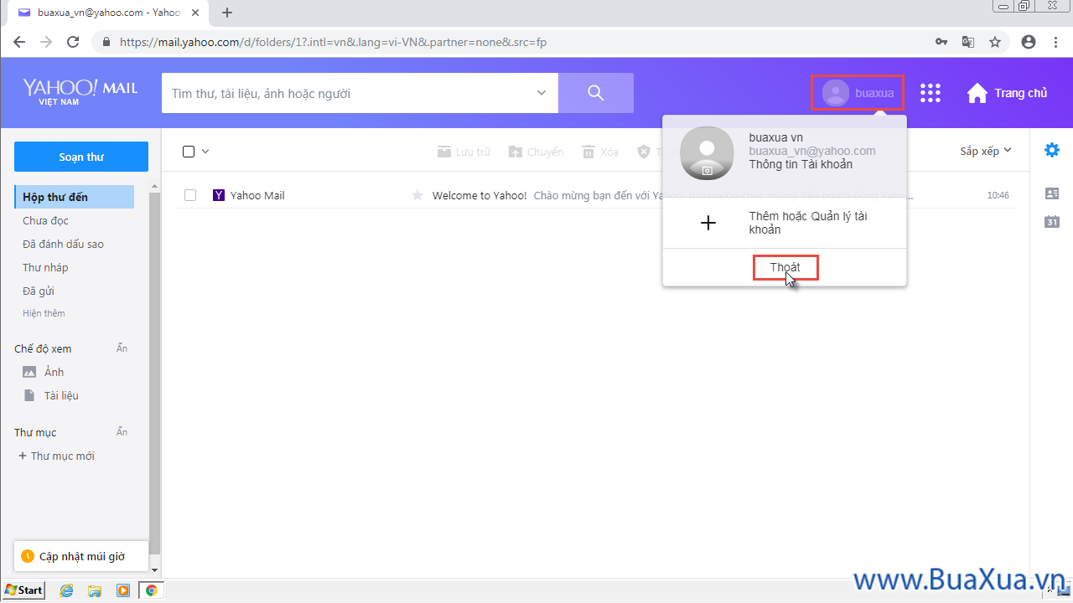
Task: Open a new browser tab
Action: tap(226, 13)
